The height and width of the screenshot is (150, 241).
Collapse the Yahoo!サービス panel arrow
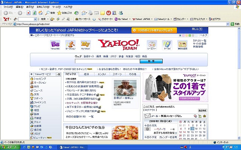coord(32,74)
